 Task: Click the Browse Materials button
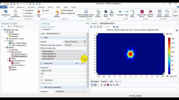click(68, 13)
